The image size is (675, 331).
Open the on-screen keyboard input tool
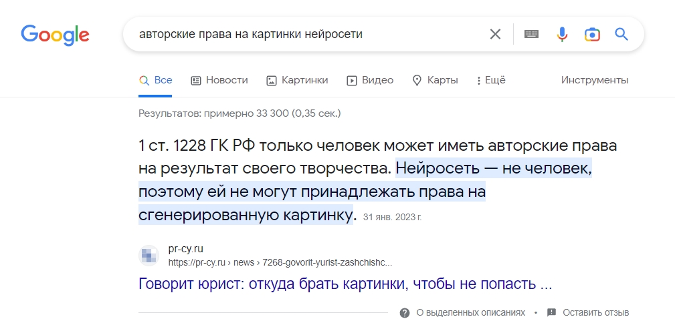point(531,34)
